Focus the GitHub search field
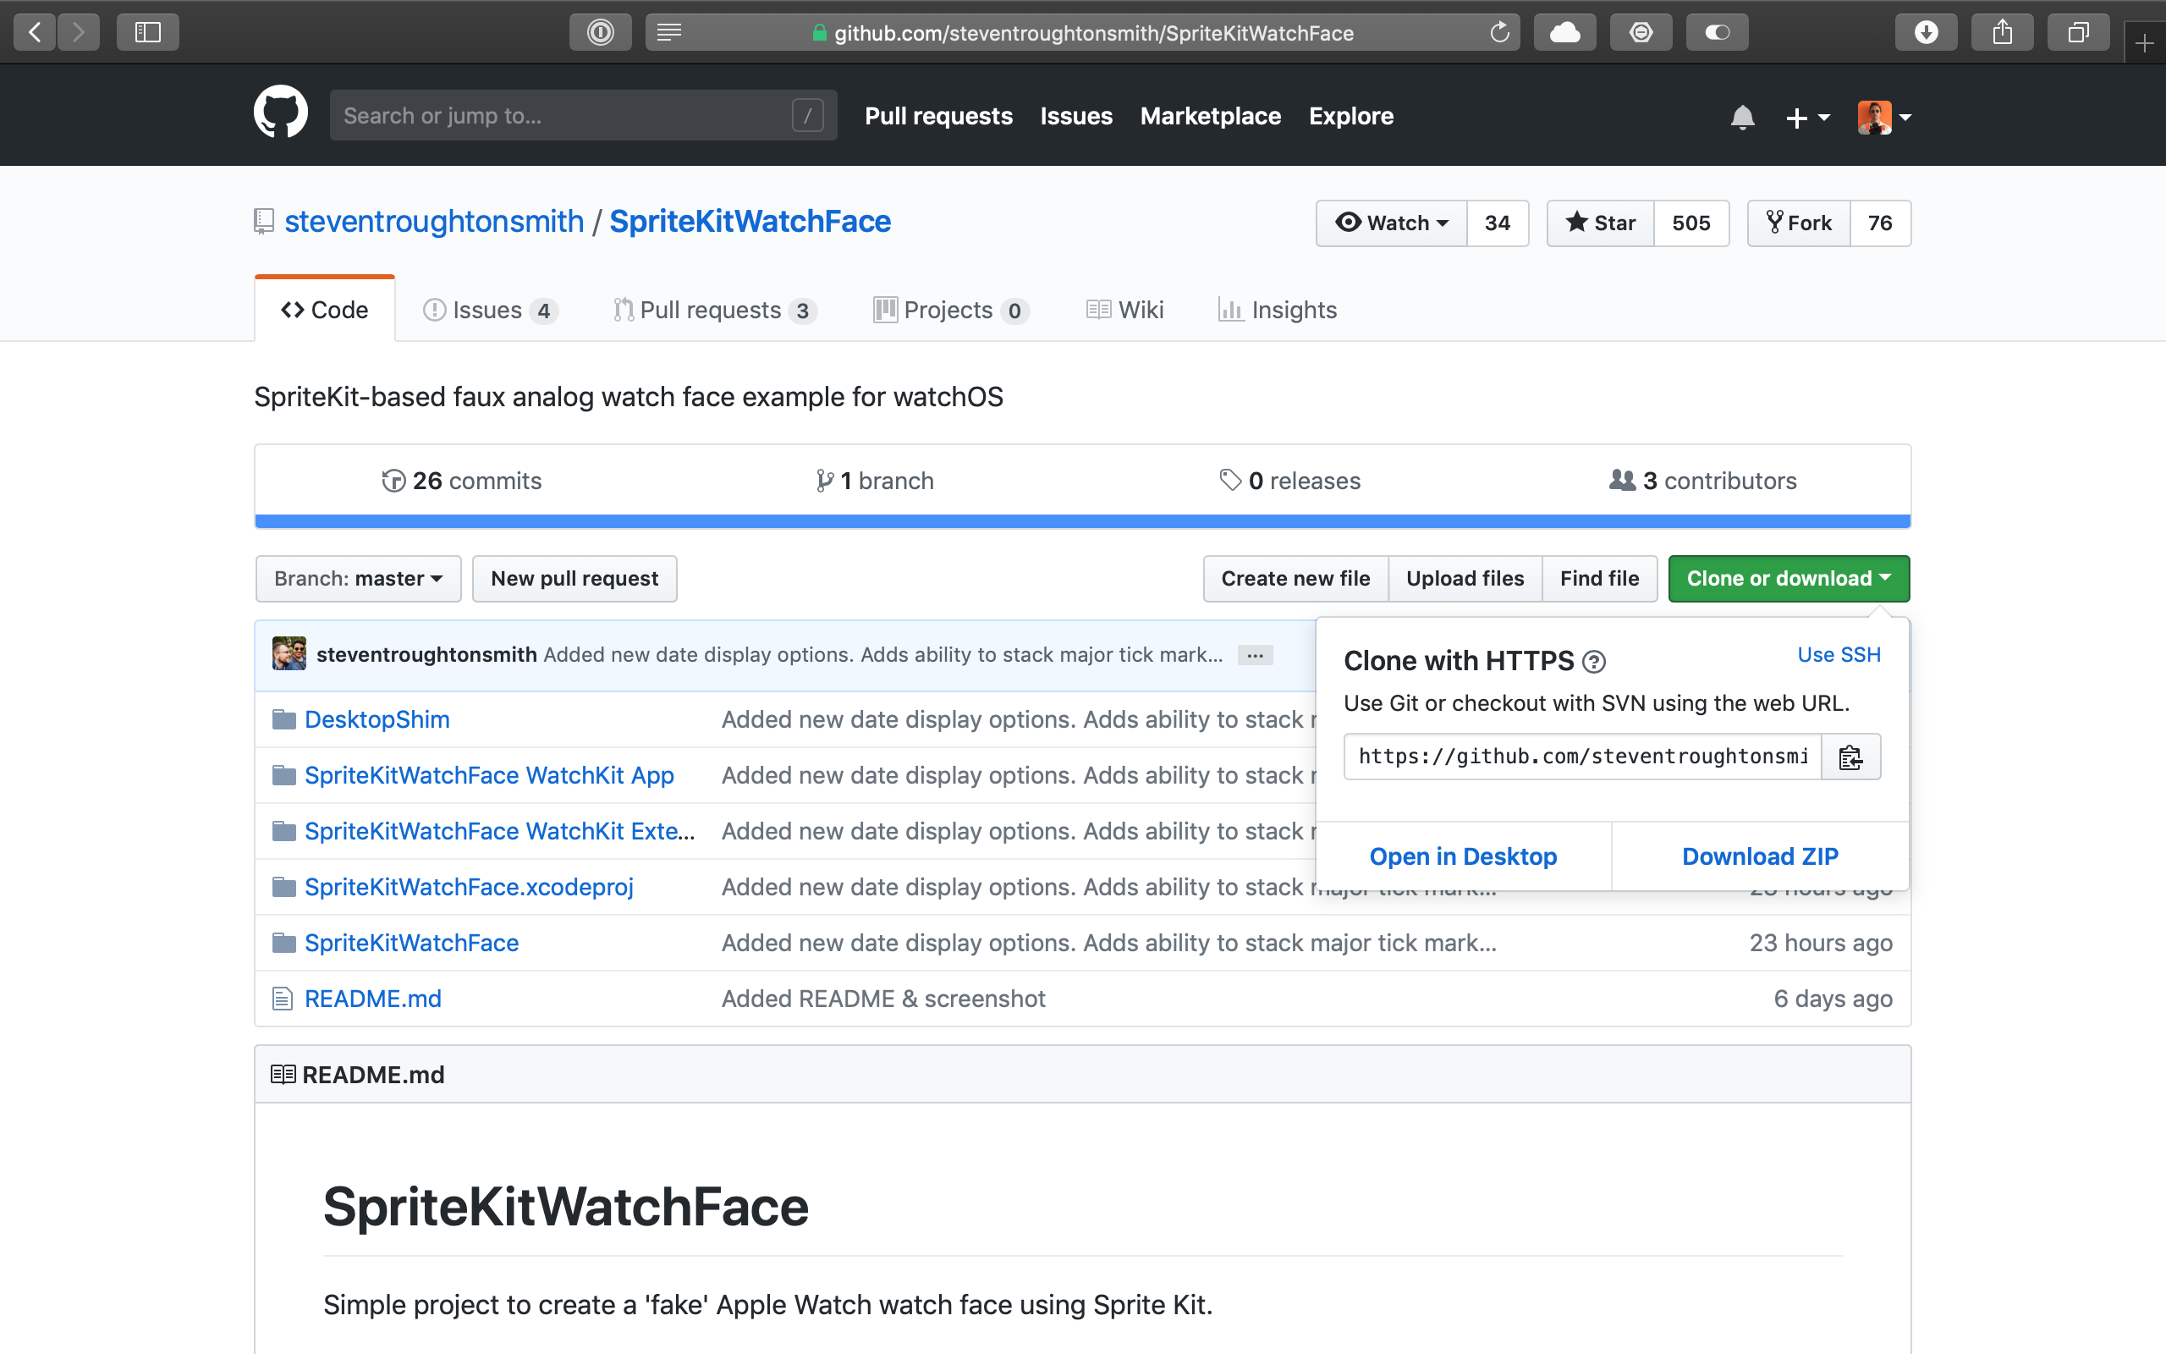 [584, 116]
